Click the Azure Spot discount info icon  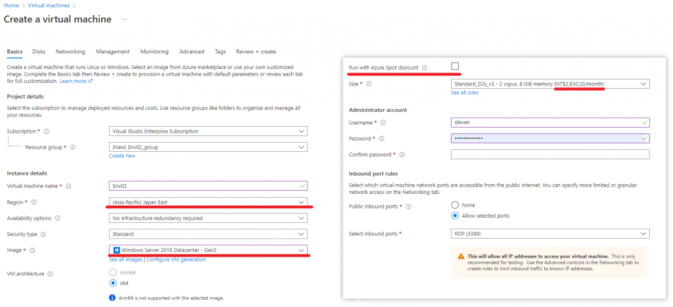(x=425, y=68)
